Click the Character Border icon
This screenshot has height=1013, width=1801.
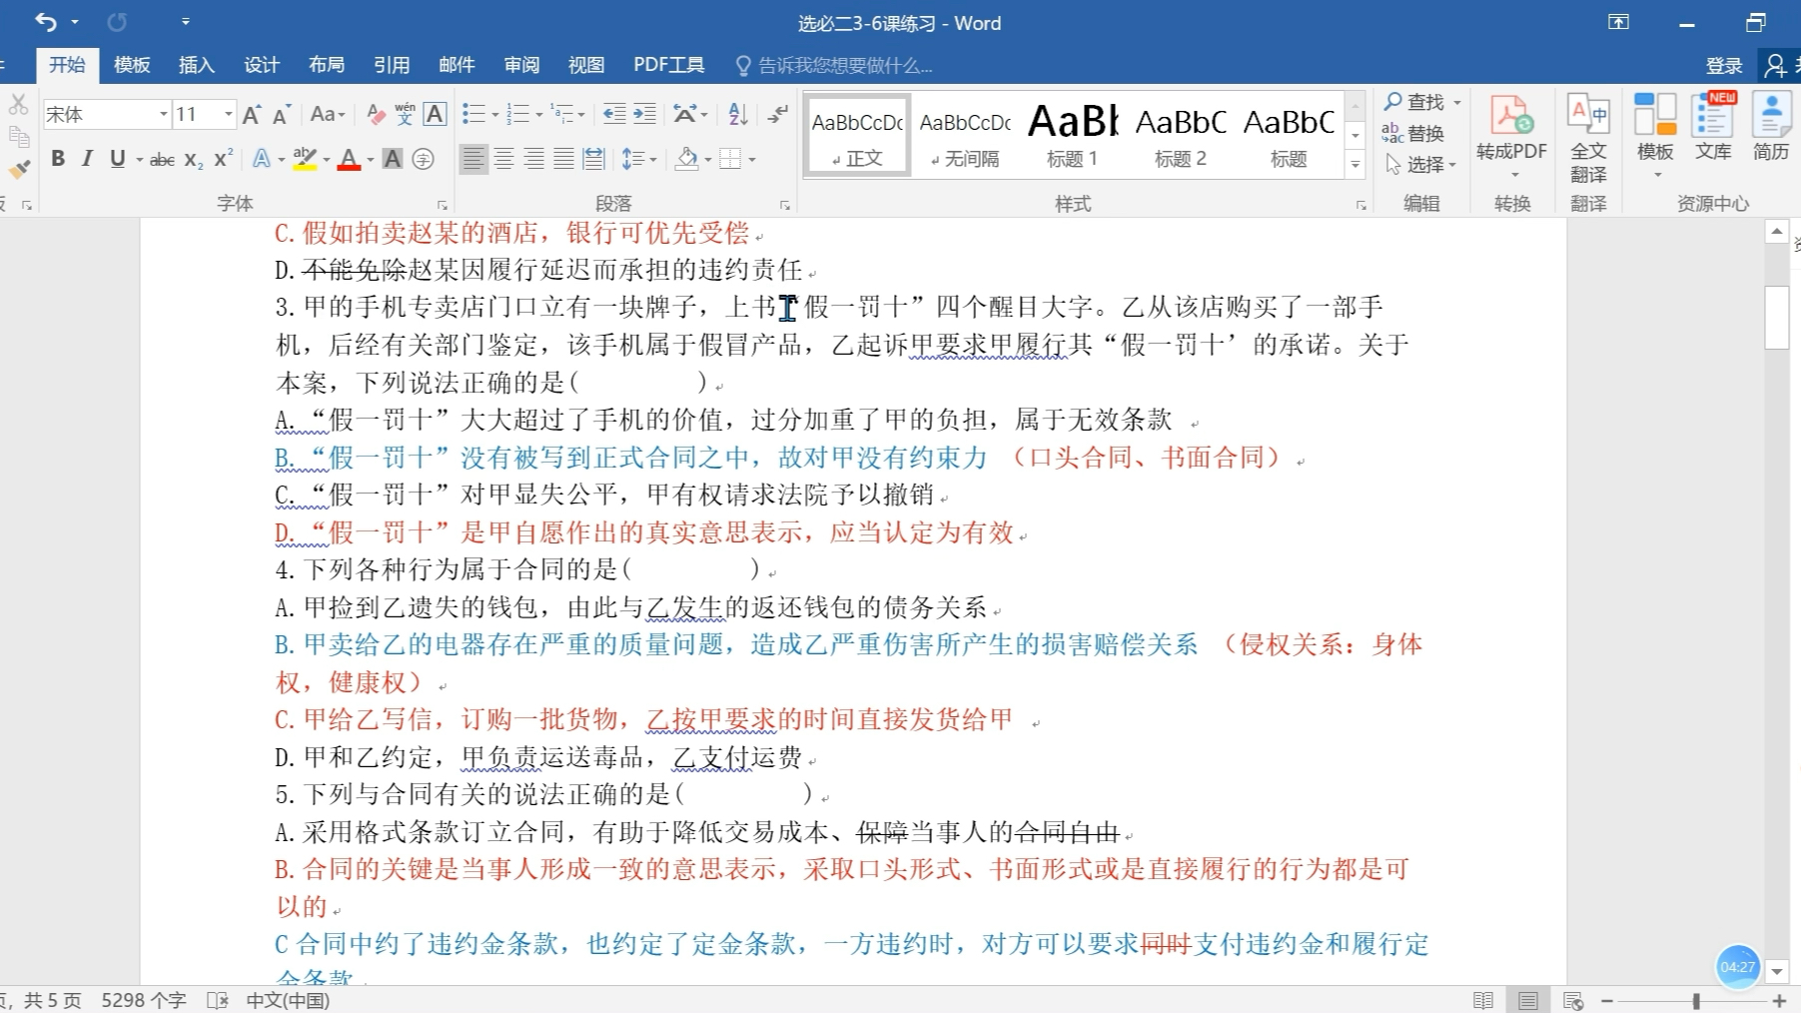[435, 114]
